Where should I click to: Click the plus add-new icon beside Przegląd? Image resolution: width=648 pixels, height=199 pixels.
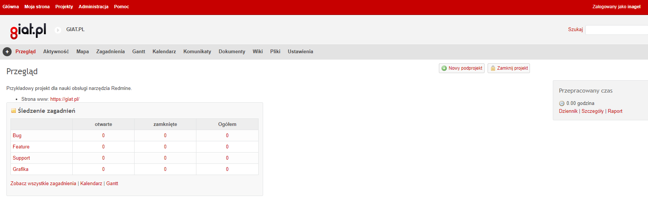tap(7, 52)
